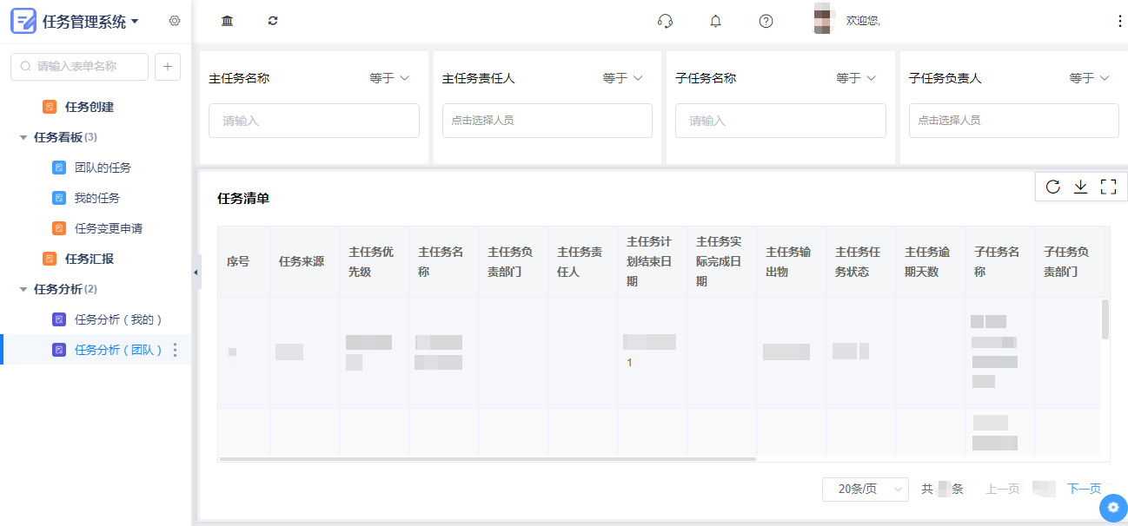Click the 主任务名称 column header

coord(443,261)
